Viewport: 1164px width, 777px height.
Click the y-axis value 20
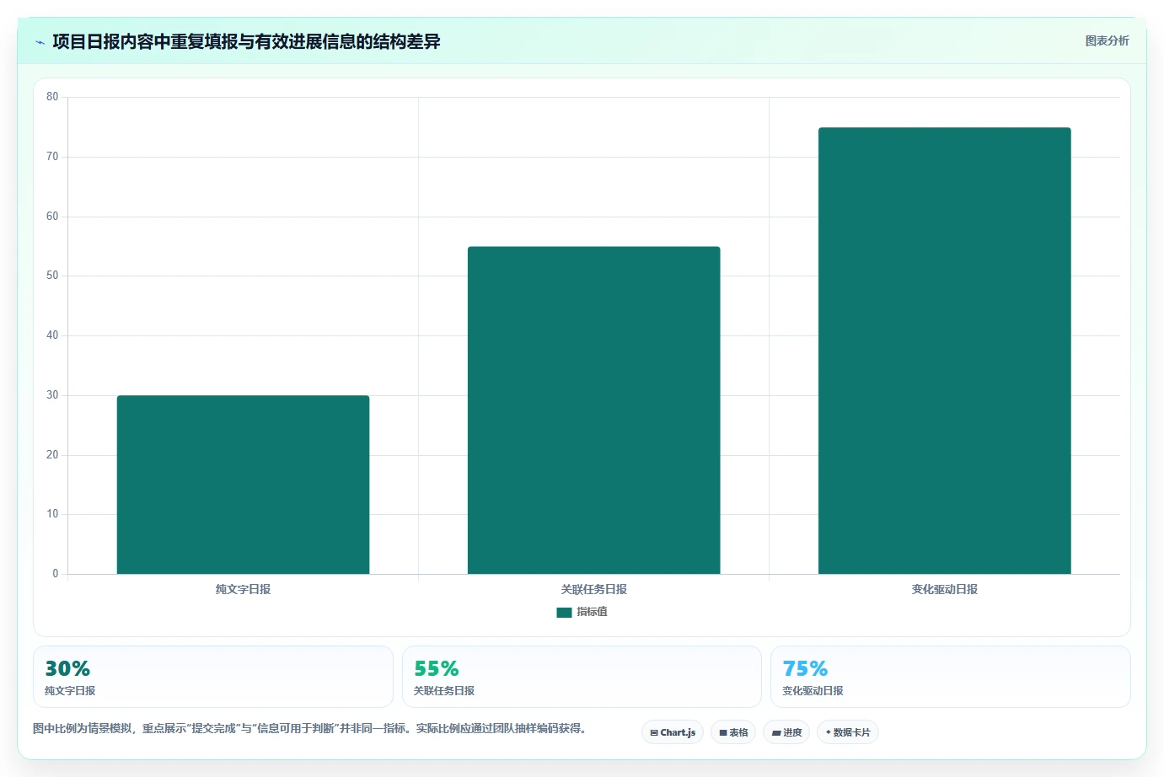pyautogui.click(x=52, y=455)
